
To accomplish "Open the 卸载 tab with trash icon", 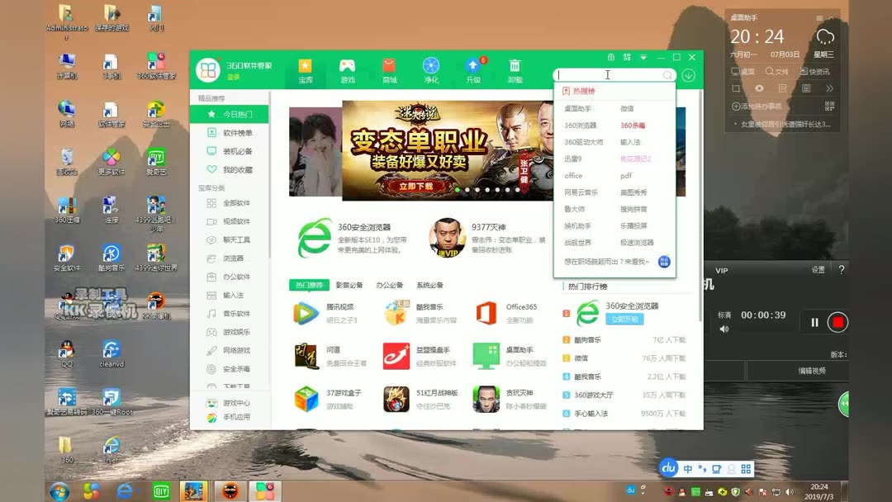I will tap(515, 71).
